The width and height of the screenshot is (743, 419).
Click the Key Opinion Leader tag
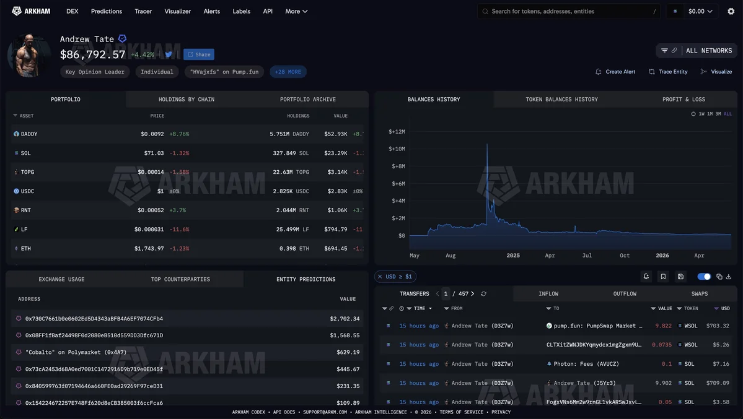pyautogui.click(x=95, y=72)
